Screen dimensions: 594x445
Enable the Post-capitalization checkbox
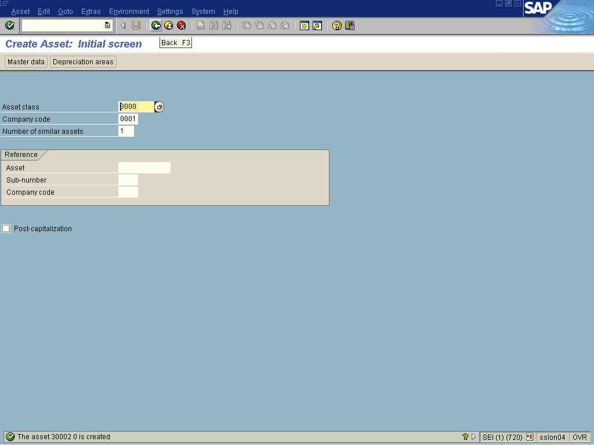[x=6, y=229]
